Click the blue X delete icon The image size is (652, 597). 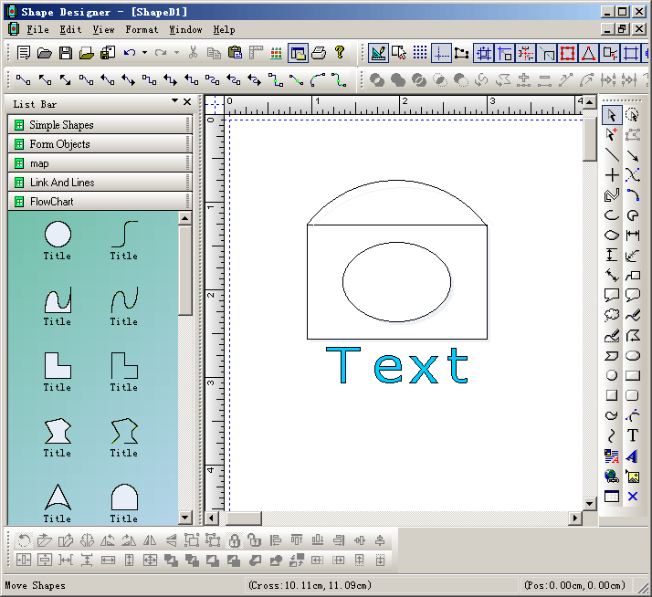pos(632,496)
